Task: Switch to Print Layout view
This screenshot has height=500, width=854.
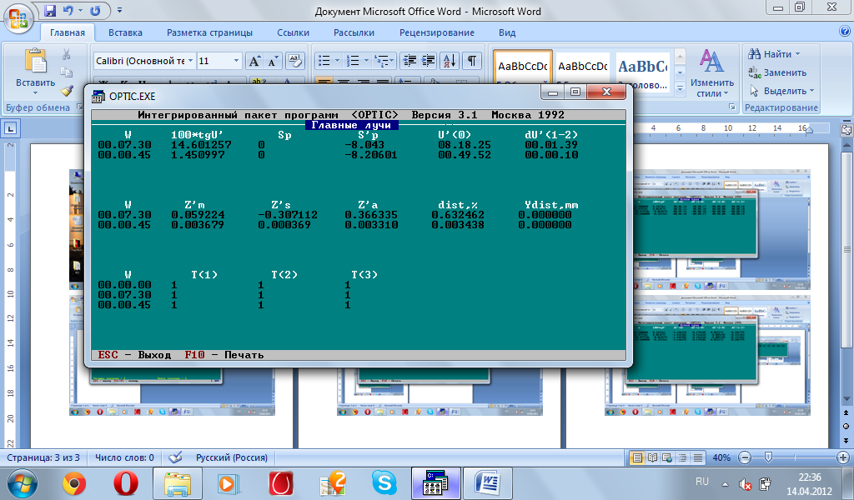Action: click(x=636, y=457)
